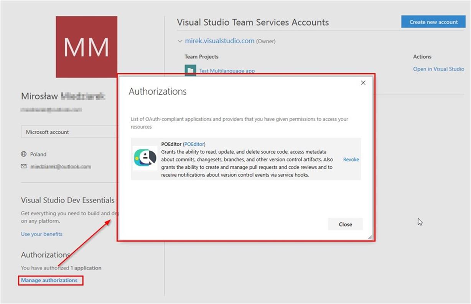
Task: Close the Authorizations dialog with the Close button
Action: (x=345, y=224)
